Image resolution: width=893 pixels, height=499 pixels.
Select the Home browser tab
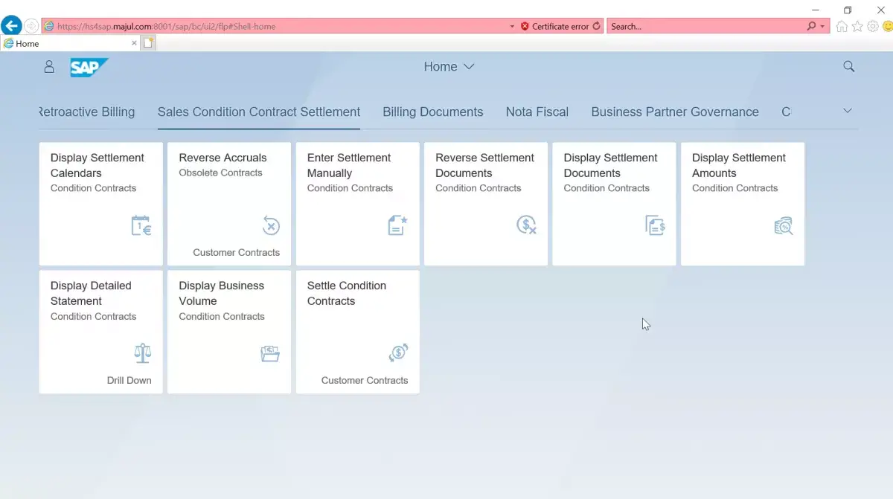click(71, 43)
